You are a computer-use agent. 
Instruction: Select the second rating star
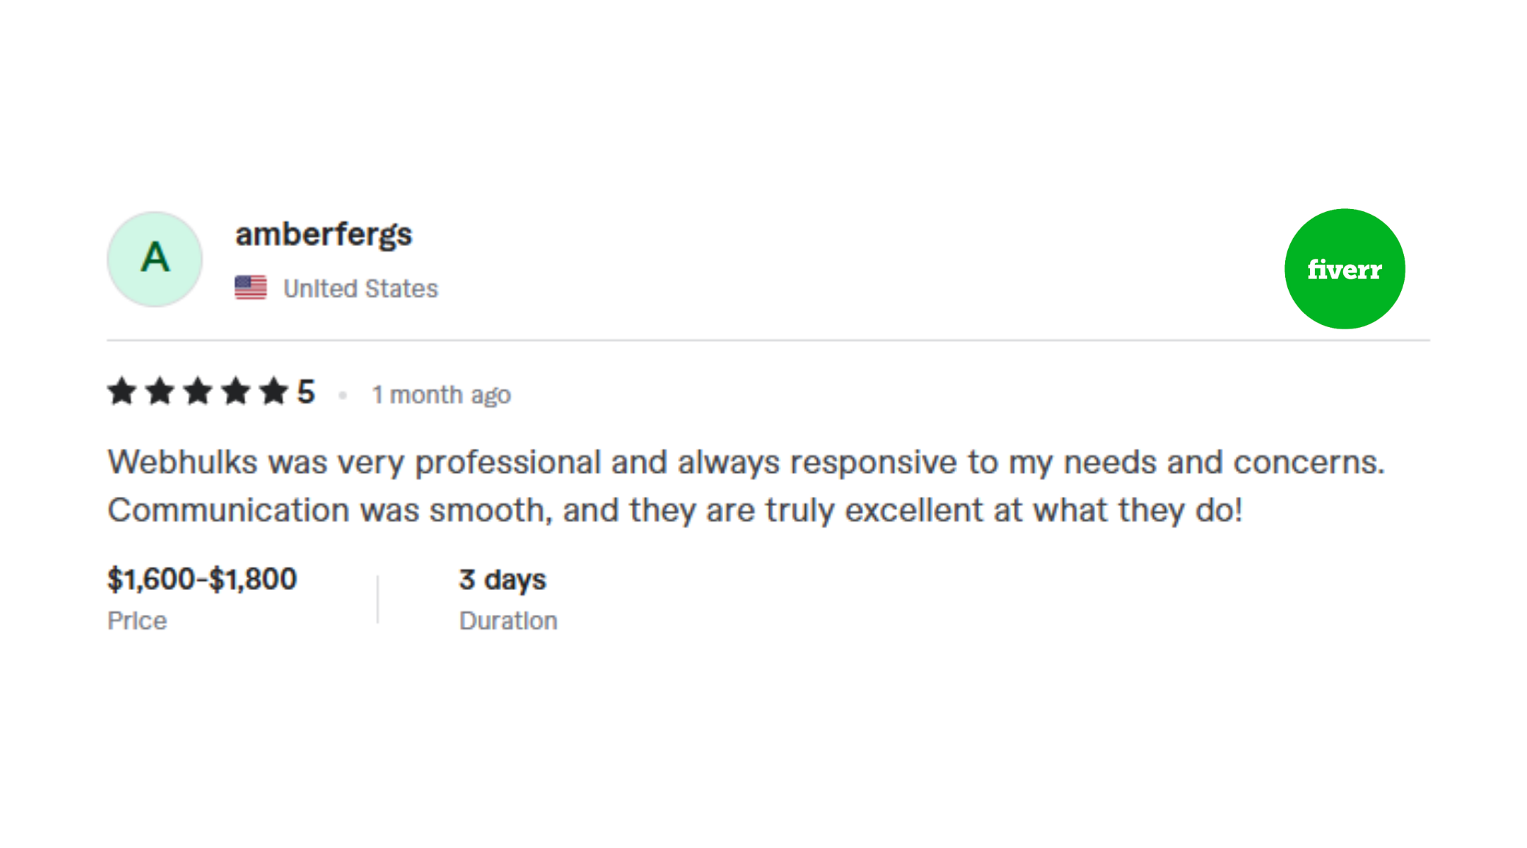coord(160,391)
